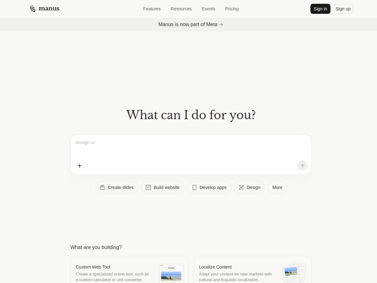Expand the More options chip
This screenshot has height=283, width=377.
click(277, 187)
